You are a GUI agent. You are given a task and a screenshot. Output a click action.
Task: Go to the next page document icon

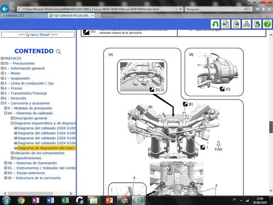pos(236,24)
